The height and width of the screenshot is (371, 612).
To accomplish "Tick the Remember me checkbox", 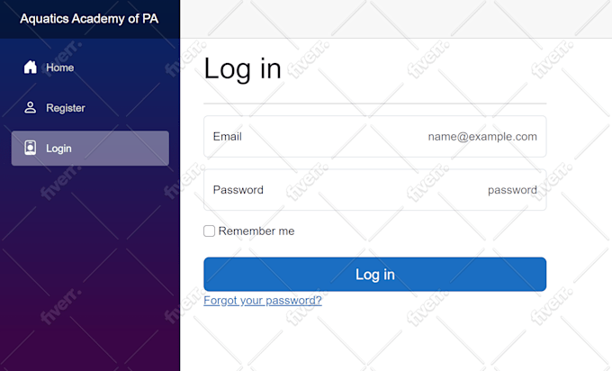I will click(x=209, y=231).
